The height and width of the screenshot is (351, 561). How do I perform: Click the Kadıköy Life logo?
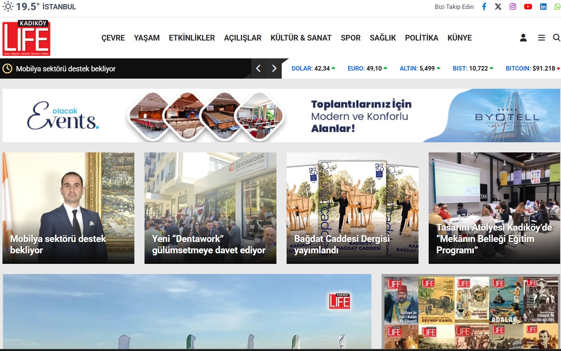click(26, 38)
